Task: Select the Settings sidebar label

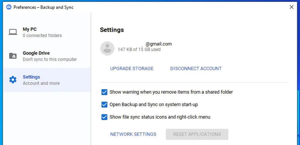Action: pyautogui.click(x=31, y=77)
